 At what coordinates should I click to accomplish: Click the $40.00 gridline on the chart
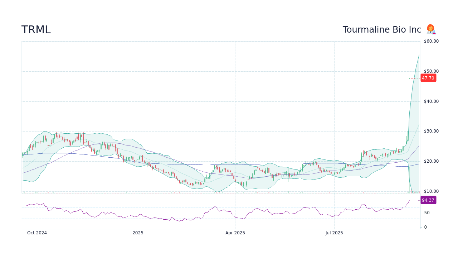pos(215,101)
